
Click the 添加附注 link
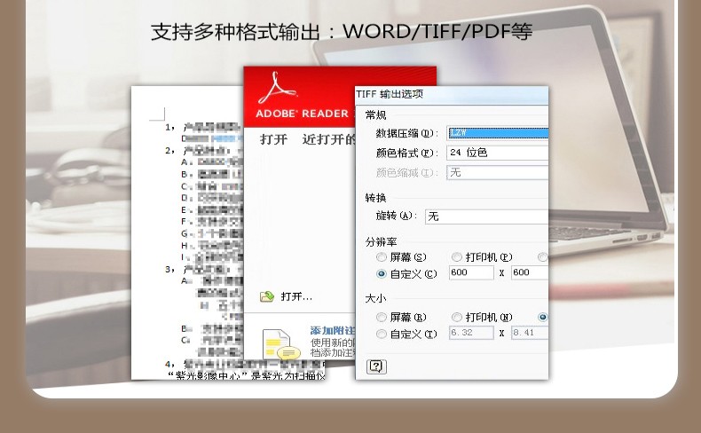(x=332, y=331)
